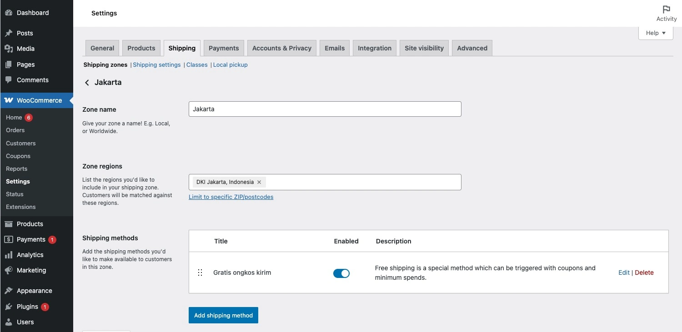
Task: Click the Analytics bar chart icon
Action: click(x=9, y=255)
